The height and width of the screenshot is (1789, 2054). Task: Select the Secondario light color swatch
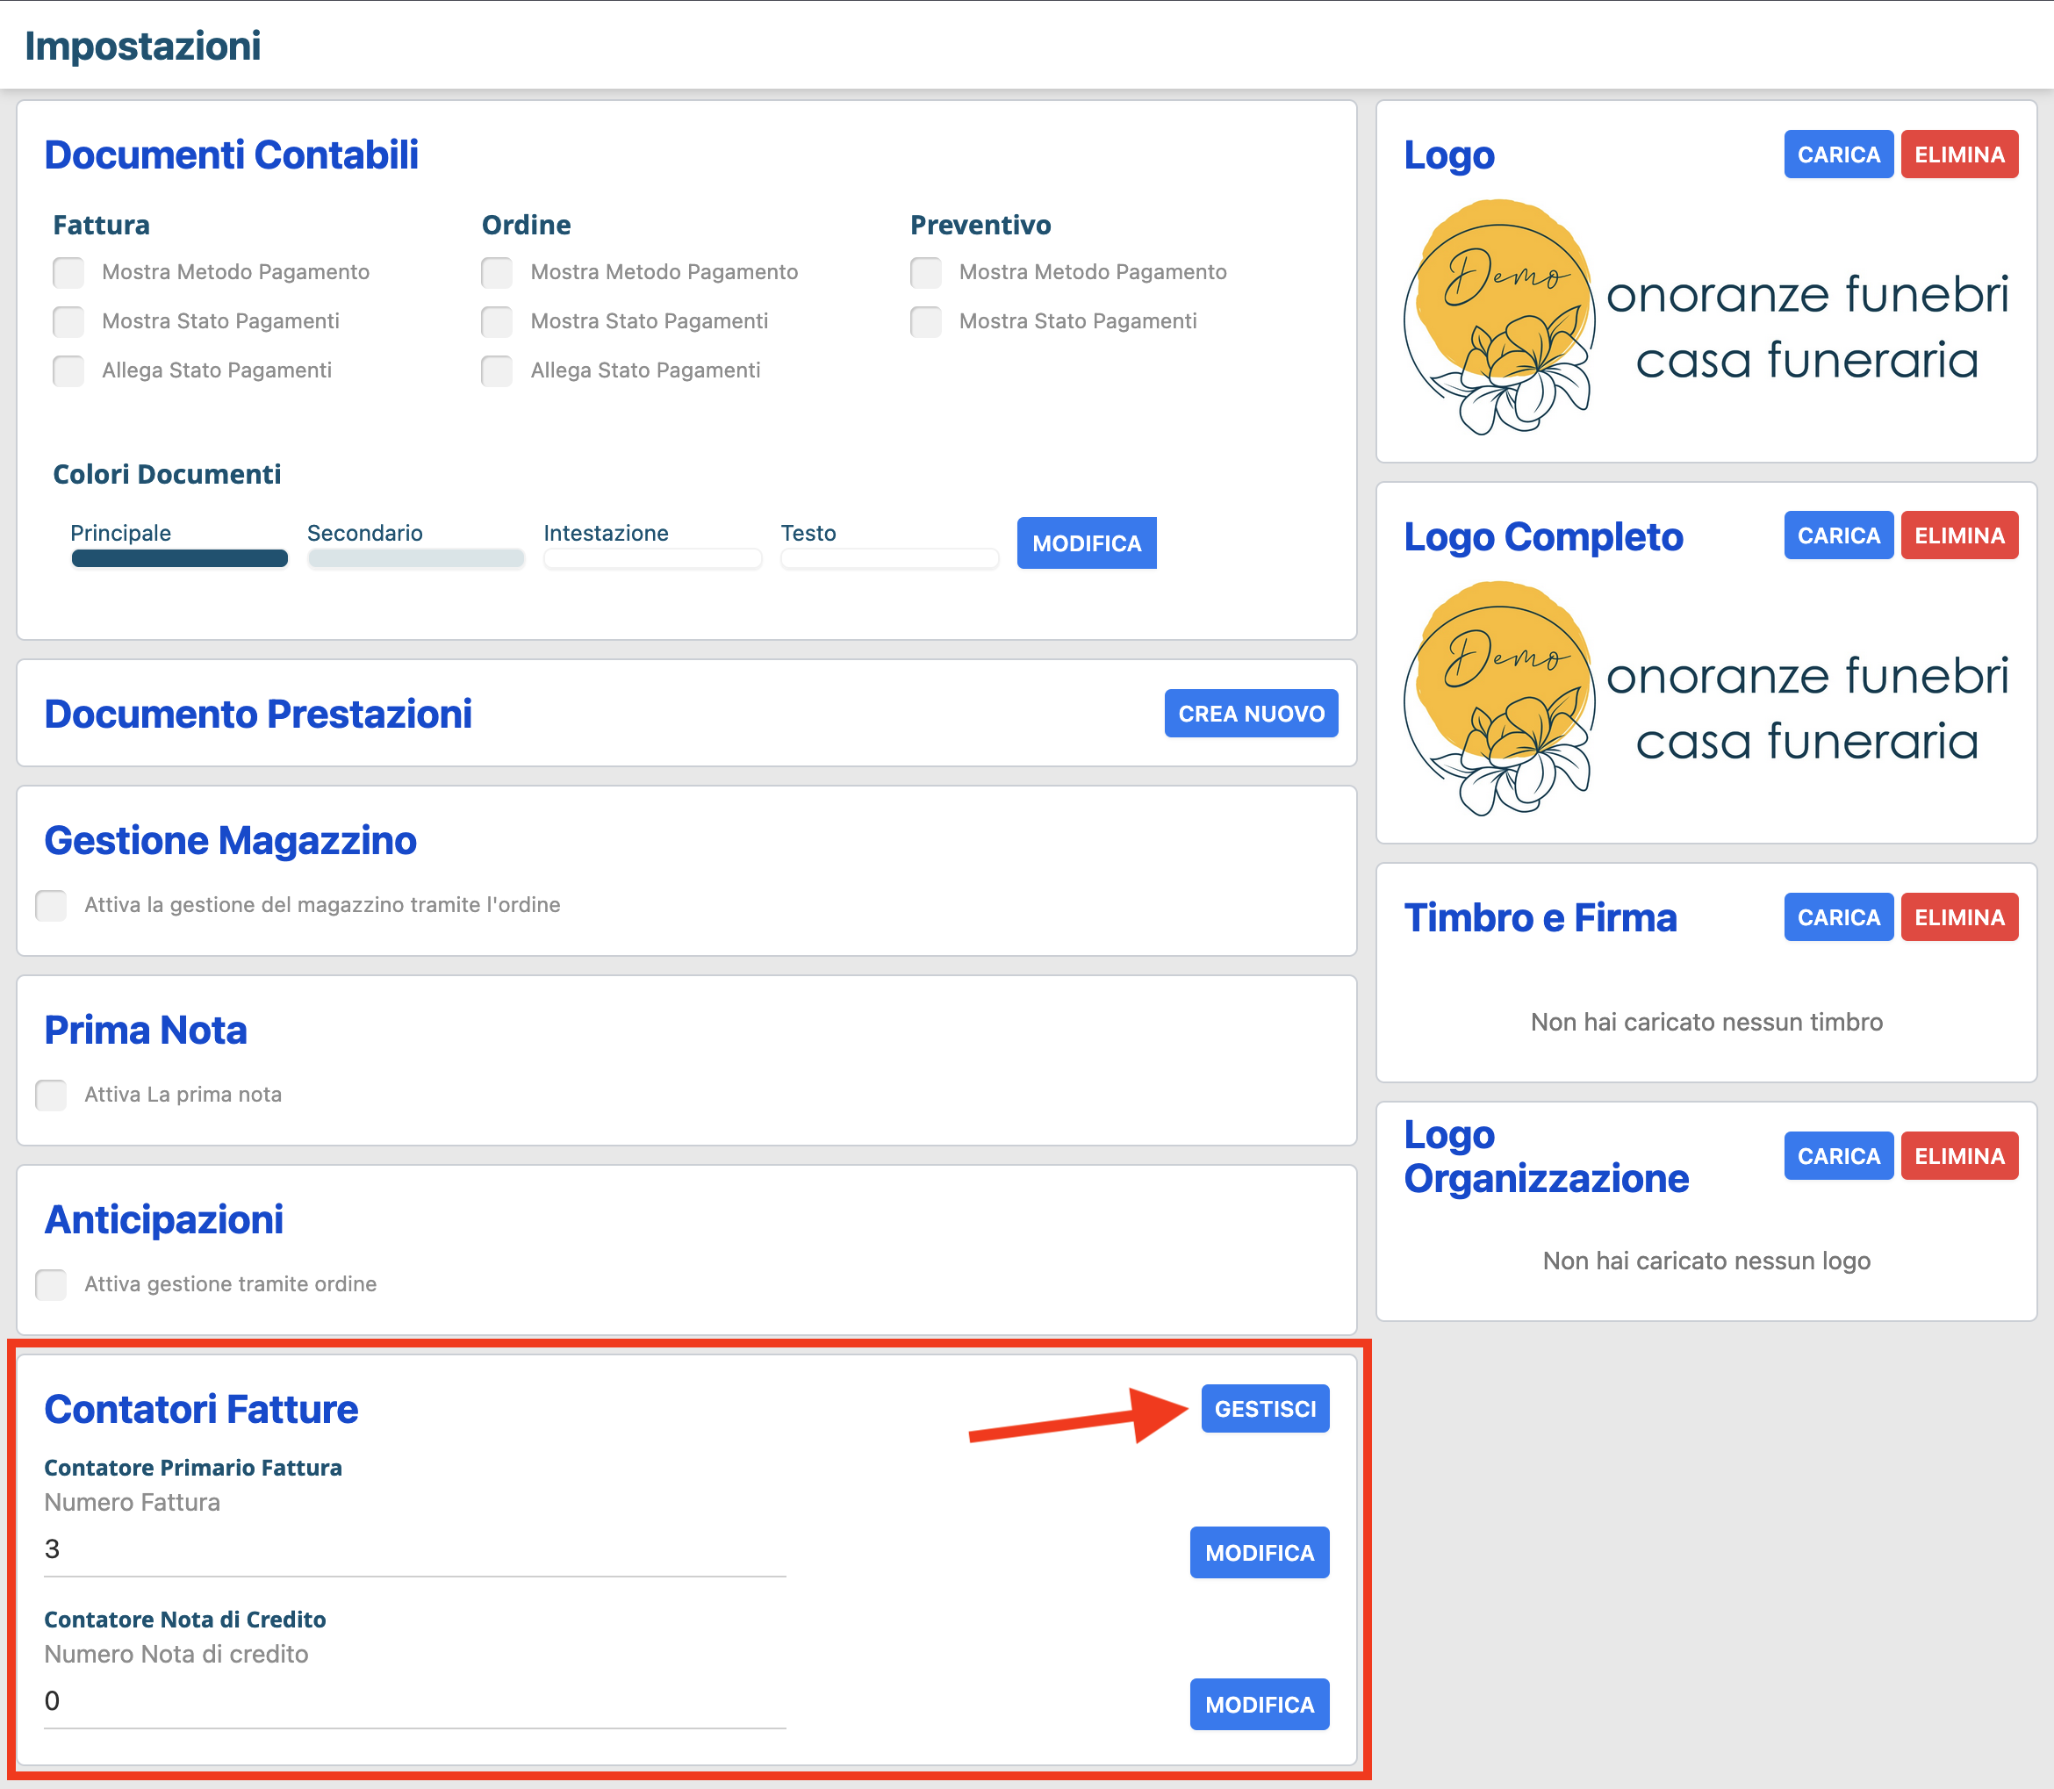416,559
